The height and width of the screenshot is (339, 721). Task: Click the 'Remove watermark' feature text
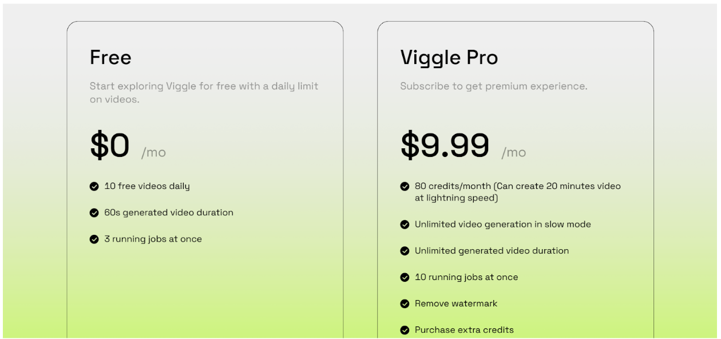pyautogui.click(x=456, y=303)
